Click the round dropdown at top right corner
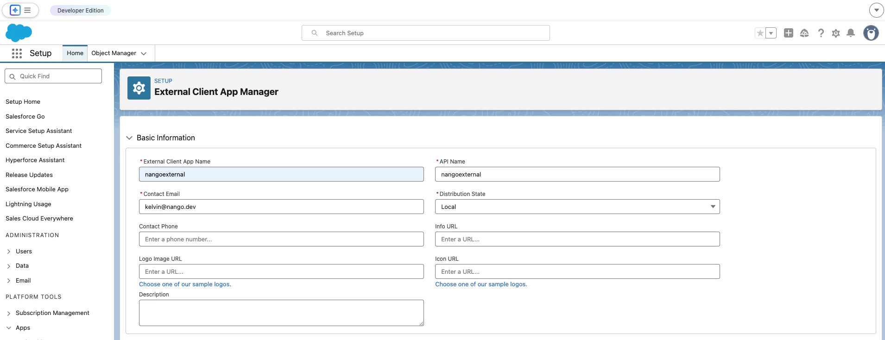 pos(876,10)
